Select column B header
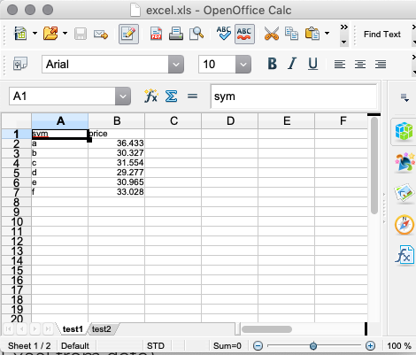Screen dimensions: 416x355 pyautogui.click(x=117, y=121)
